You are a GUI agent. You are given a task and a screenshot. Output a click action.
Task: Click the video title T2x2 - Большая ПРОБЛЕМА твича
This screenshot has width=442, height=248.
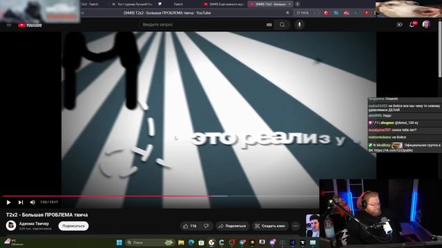point(47,215)
